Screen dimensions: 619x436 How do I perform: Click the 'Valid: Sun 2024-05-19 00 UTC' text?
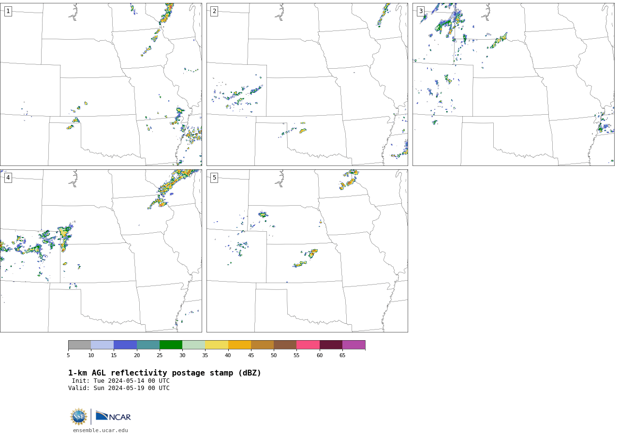click(x=119, y=388)
